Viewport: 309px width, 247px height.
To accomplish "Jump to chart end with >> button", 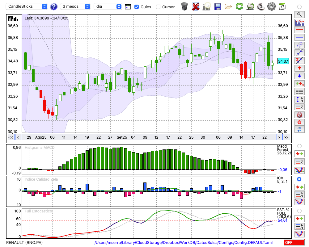I will pyautogui.click(x=286, y=137).
